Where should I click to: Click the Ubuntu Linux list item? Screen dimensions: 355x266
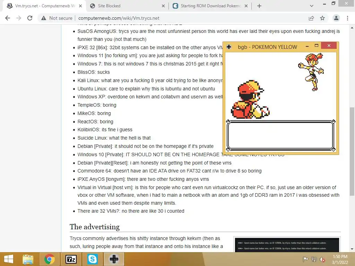click(146, 89)
